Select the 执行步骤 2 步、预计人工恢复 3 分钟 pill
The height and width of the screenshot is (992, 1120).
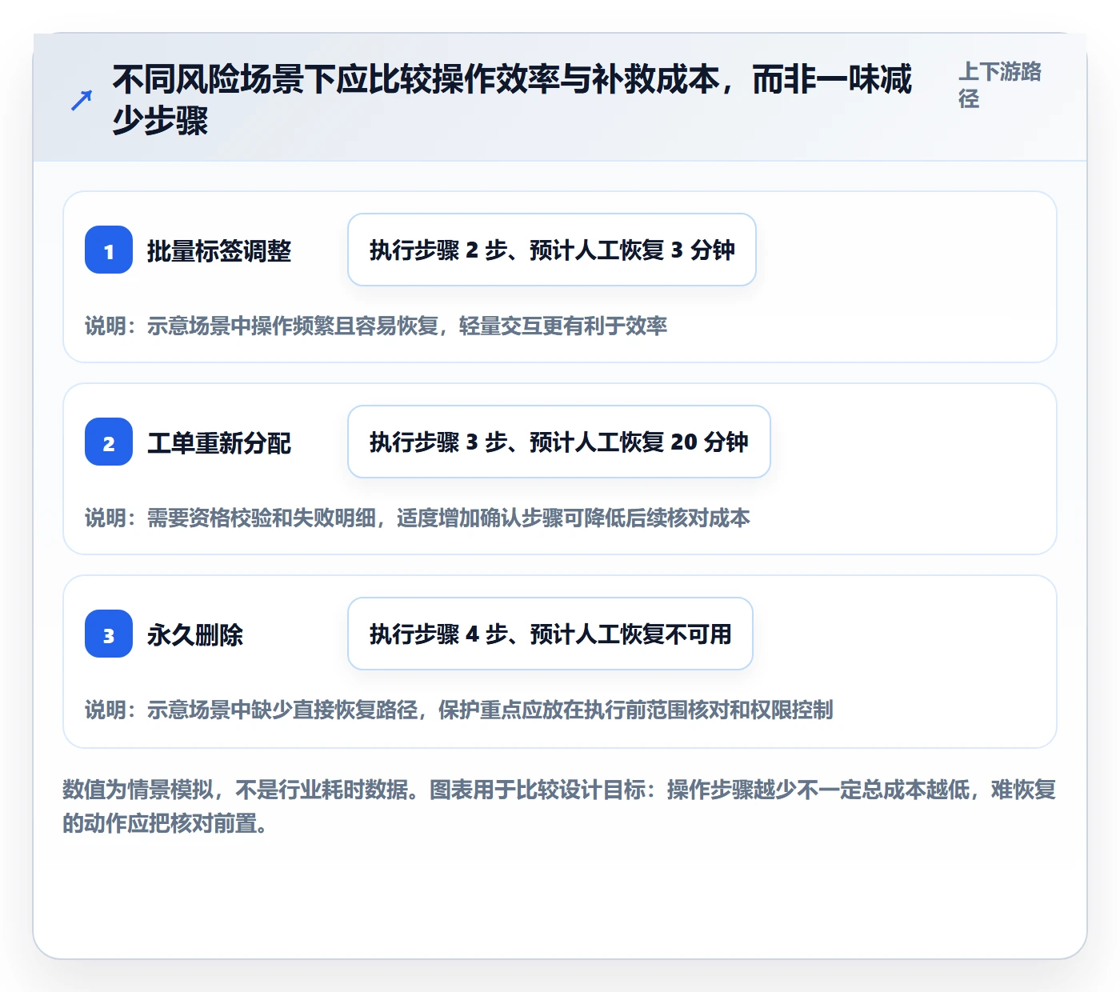pyautogui.click(x=552, y=250)
